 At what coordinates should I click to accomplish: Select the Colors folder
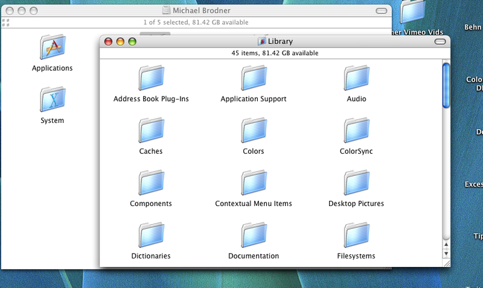click(x=254, y=131)
